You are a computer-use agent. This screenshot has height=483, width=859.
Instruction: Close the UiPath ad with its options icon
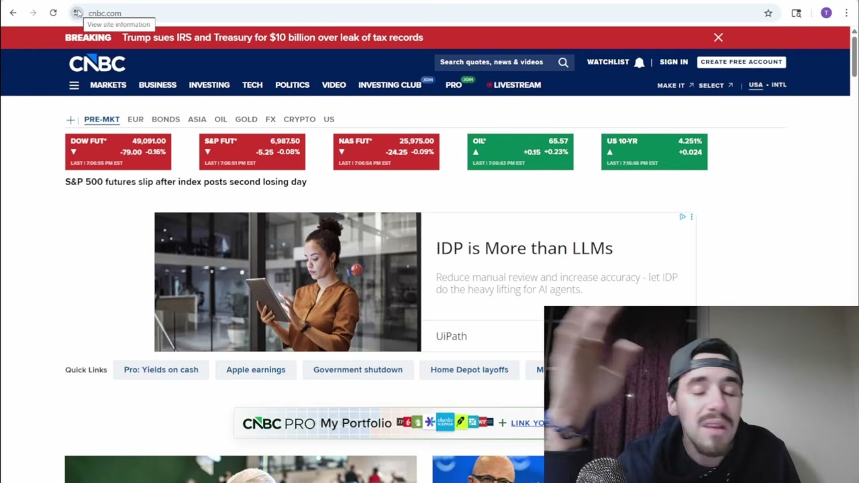click(x=691, y=217)
